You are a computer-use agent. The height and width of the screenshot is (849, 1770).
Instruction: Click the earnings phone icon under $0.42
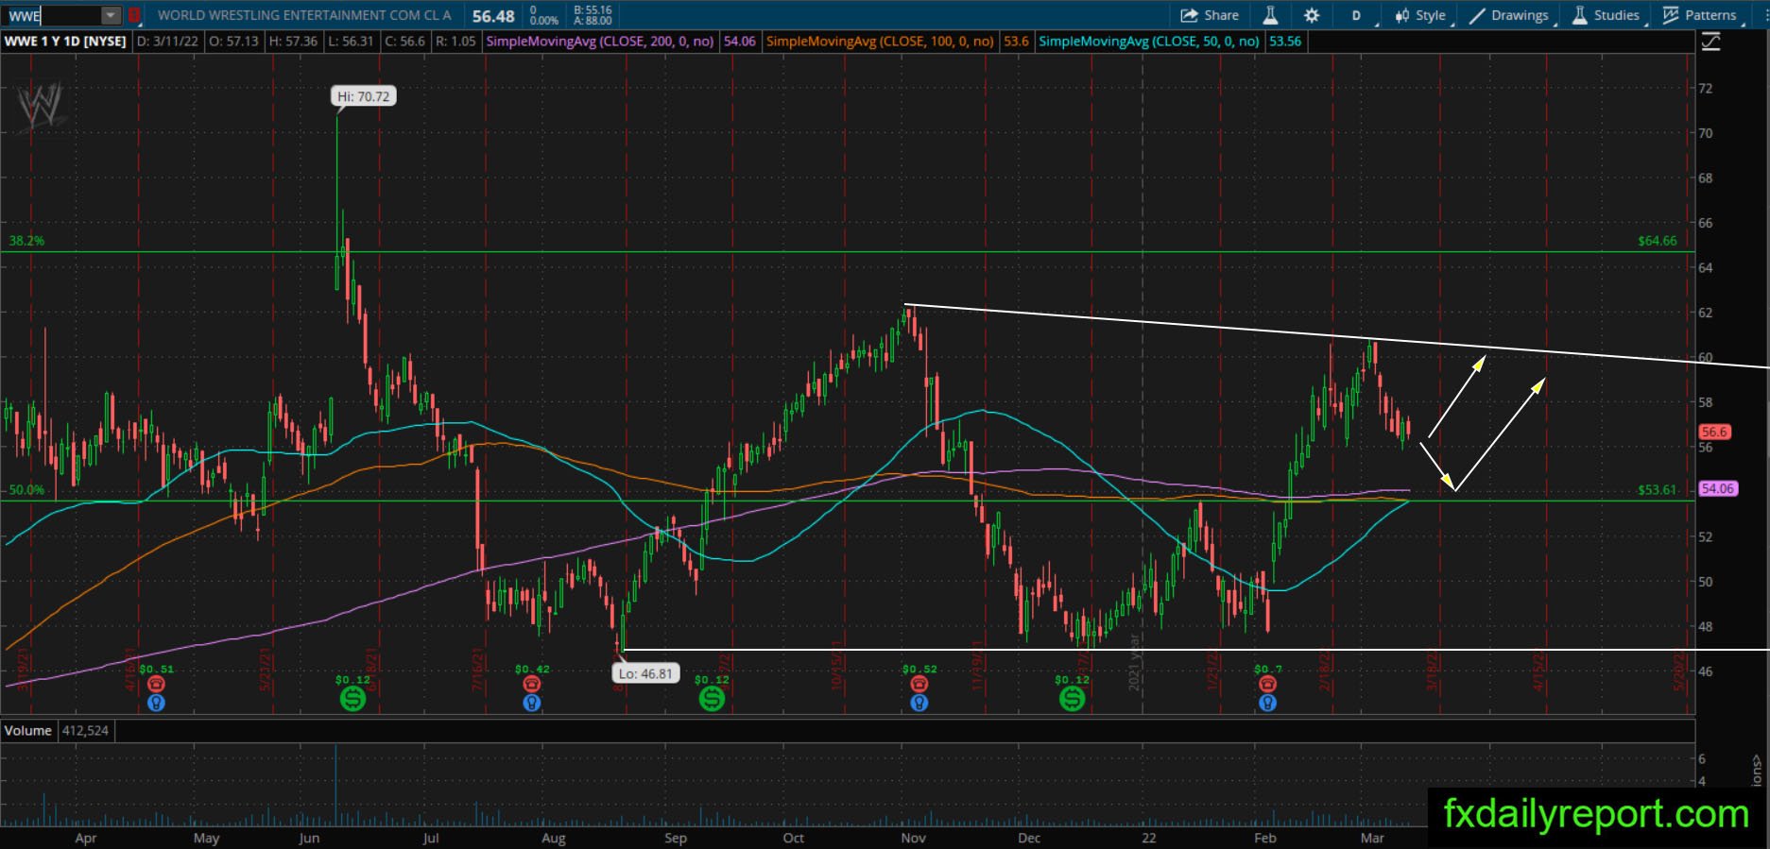click(x=532, y=684)
